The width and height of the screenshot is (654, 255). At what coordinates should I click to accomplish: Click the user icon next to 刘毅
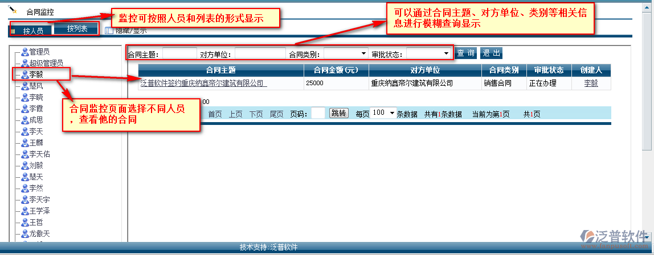click(x=25, y=165)
